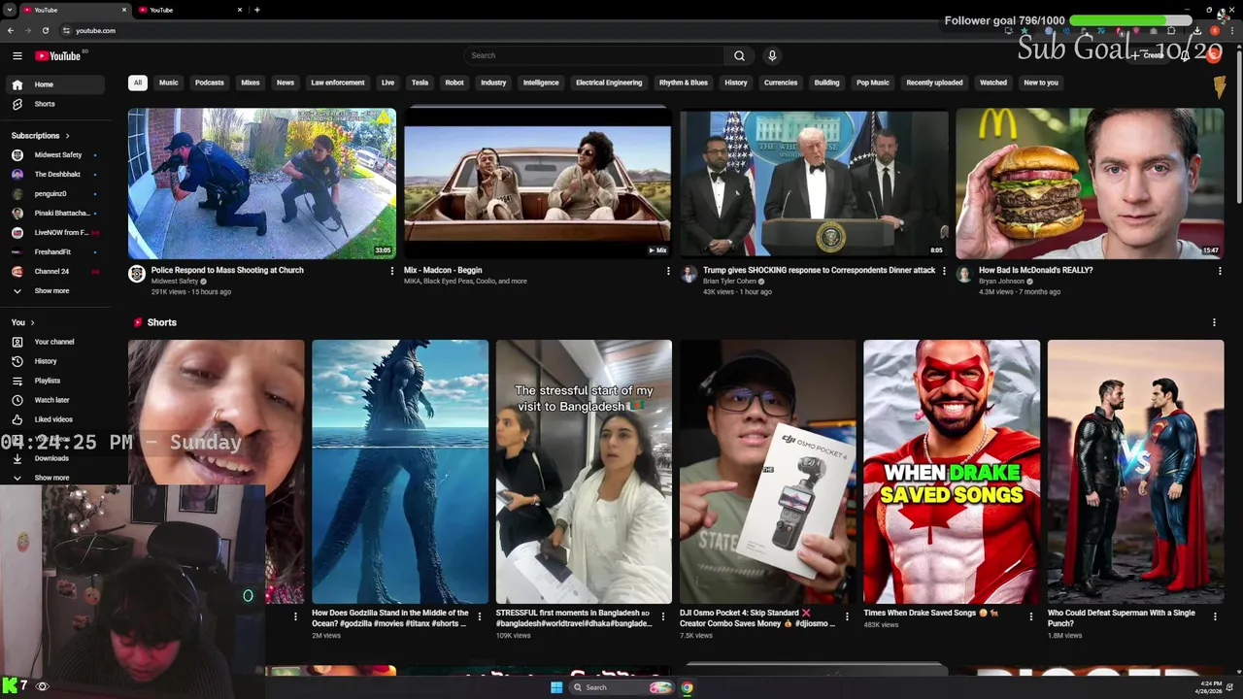The width and height of the screenshot is (1243, 699).
Task: Open more options for the Police Respond video
Action: 392,271
